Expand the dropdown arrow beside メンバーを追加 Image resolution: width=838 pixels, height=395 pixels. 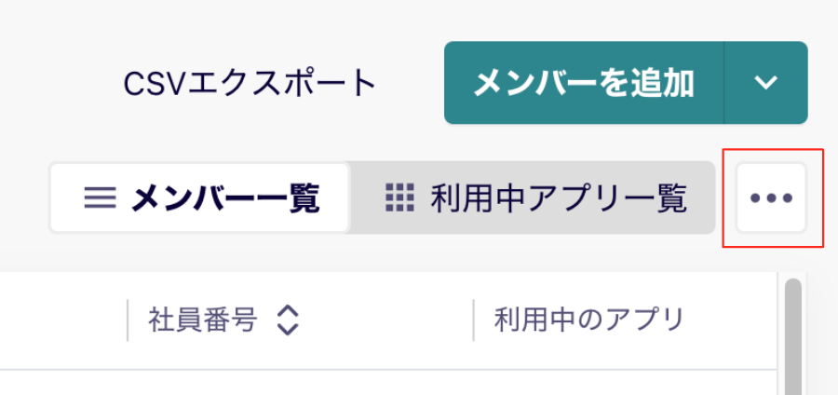766,82
